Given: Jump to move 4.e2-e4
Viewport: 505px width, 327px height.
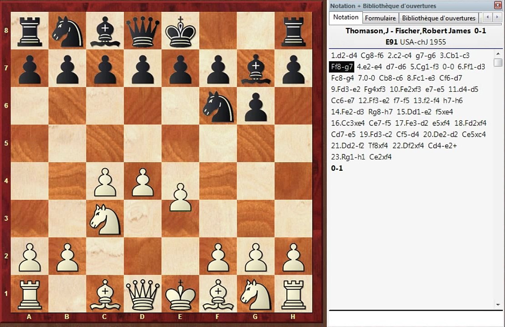Looking at the screenshot, I should (x=370, y=67).
